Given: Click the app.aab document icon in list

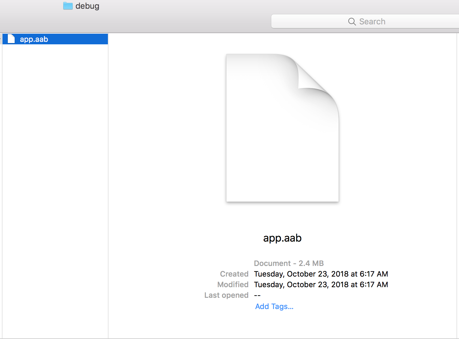Looking at the screenshot, I should (11, 39).
